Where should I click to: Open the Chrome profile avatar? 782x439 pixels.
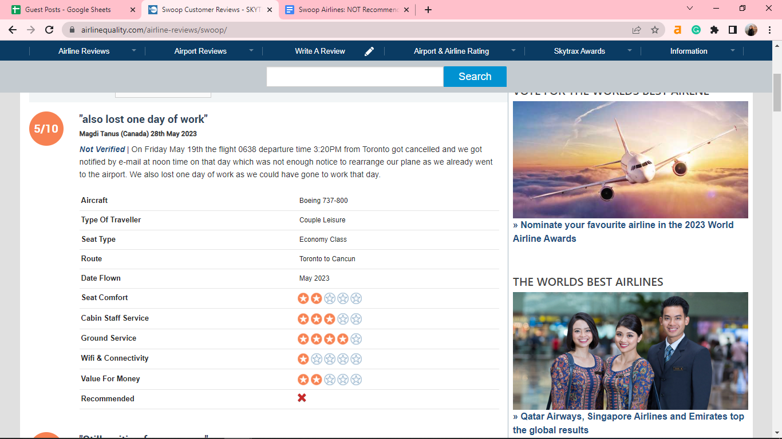coord(751,30)
